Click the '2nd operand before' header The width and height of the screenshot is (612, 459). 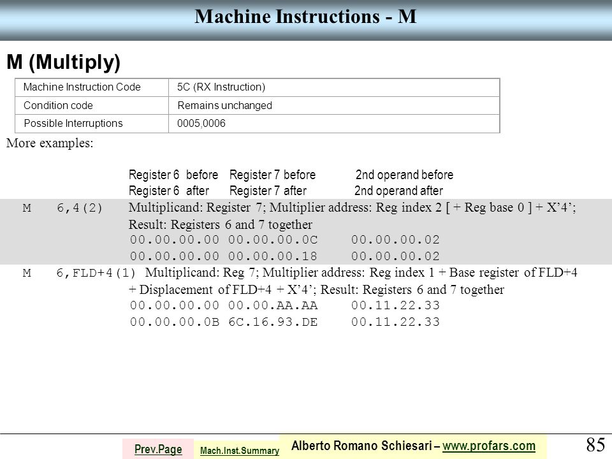pyautogui.click(x=404, y=175)
